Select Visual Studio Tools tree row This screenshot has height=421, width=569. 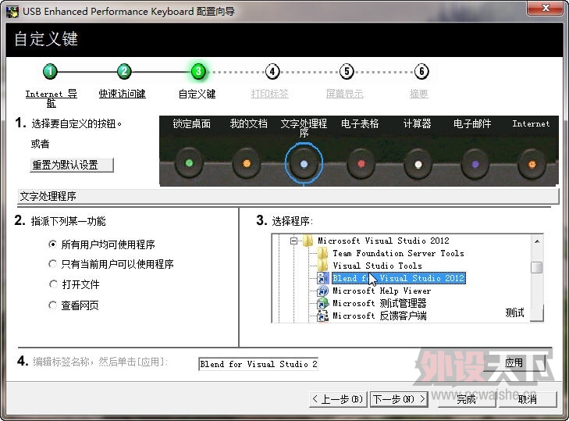(x=377, y=266)
